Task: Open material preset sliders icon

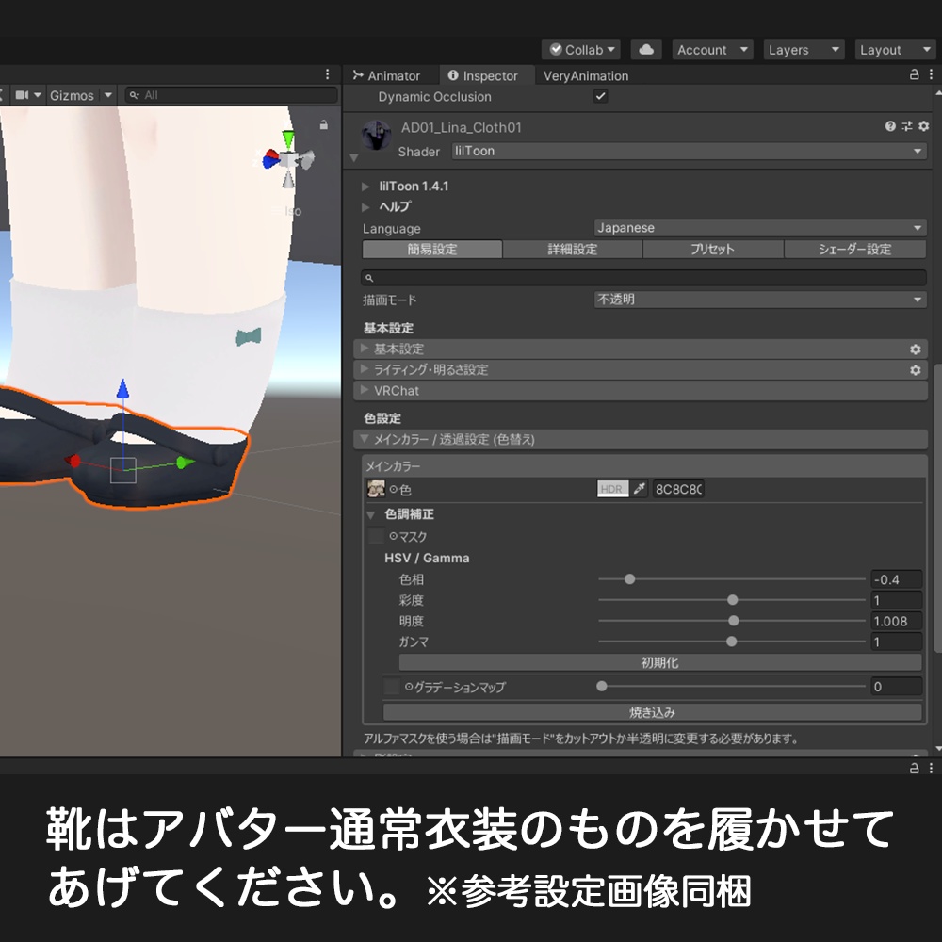Action: click(907, 126)
